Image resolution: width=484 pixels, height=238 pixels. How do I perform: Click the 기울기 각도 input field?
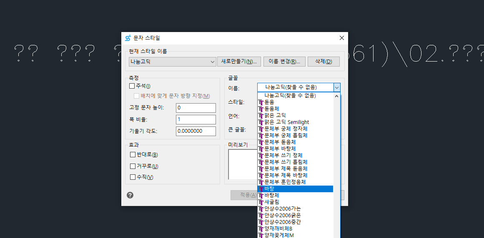pos(196,131)
